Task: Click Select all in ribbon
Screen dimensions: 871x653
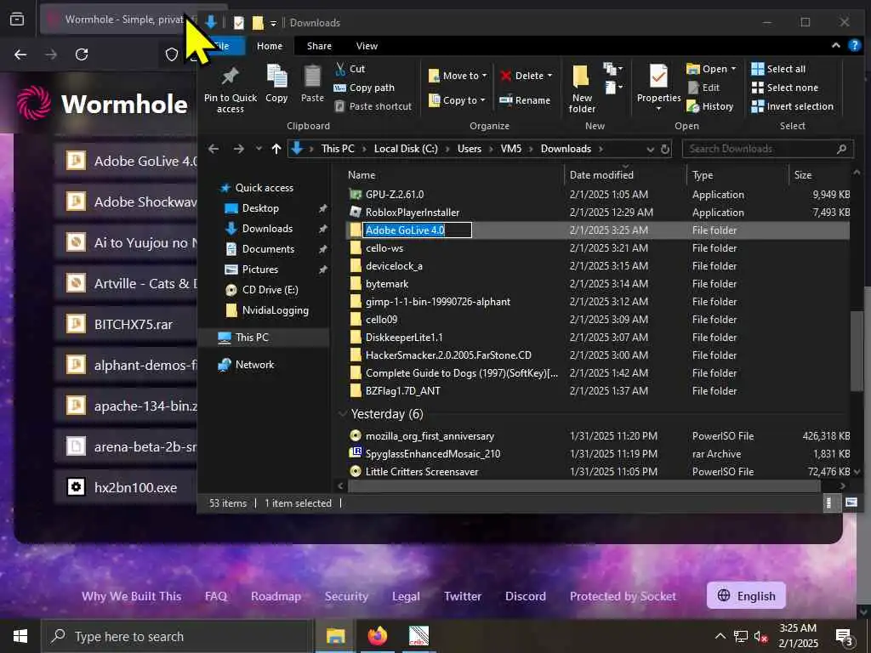Action: point(778,69)
